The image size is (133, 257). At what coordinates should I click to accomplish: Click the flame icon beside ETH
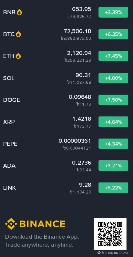(x=18, y=56)
